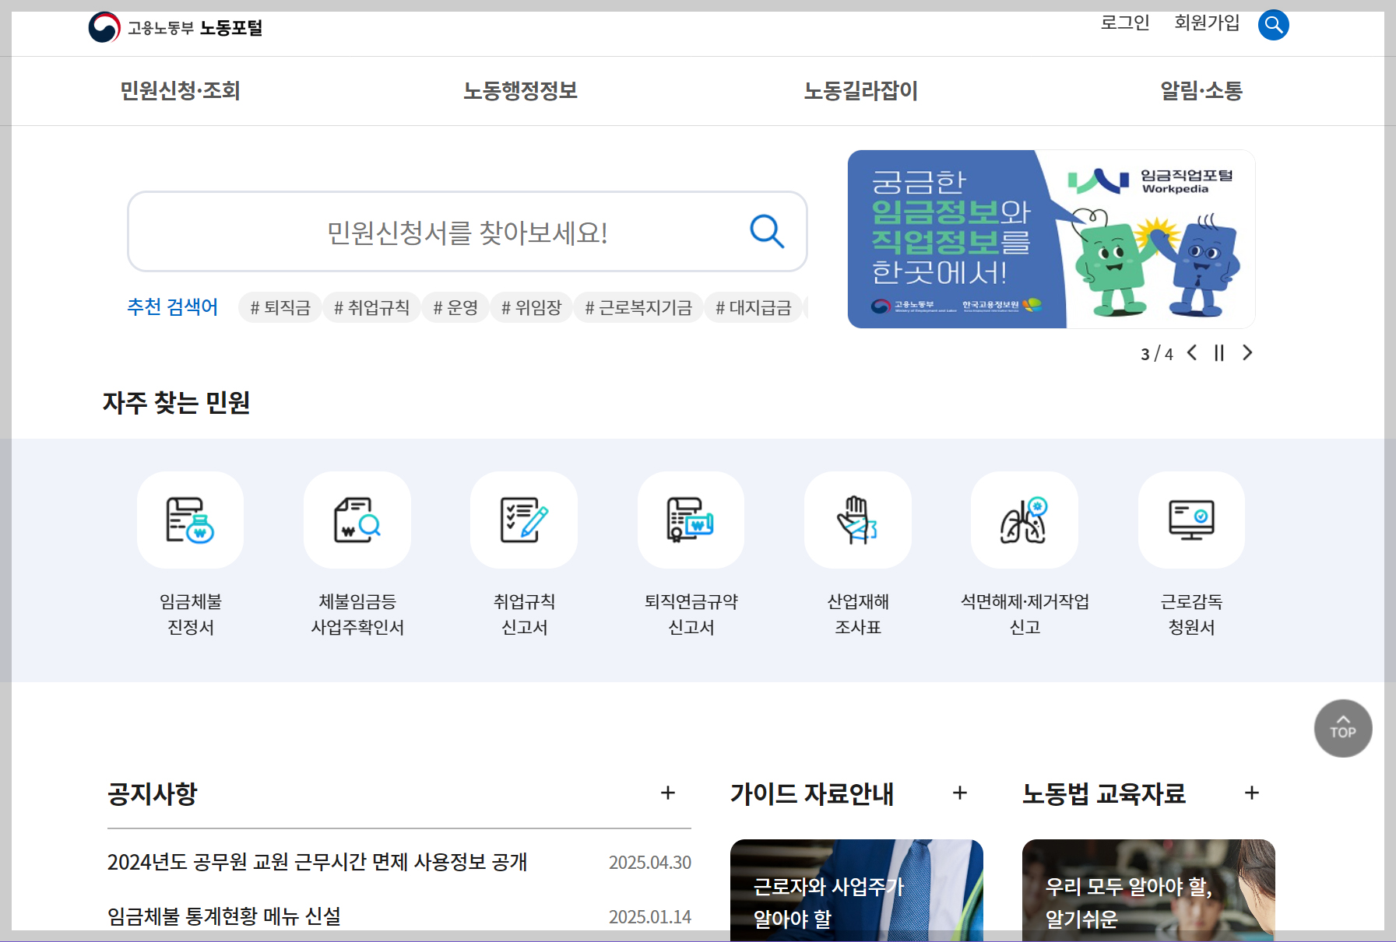
Task: Click the 취업규칙 신고서 pencil icon
Action: pos(523,520)
